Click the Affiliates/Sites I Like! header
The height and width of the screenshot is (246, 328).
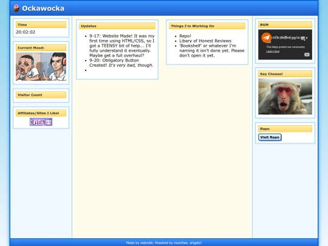click(x=41, y=113)
